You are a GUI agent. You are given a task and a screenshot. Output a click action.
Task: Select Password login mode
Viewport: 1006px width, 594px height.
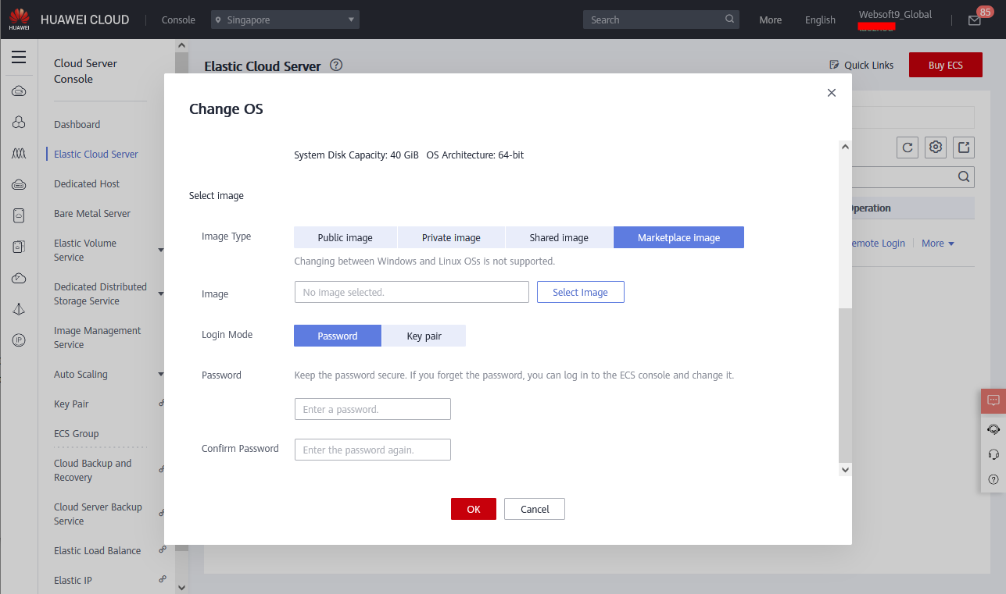[x=337, y=336]
